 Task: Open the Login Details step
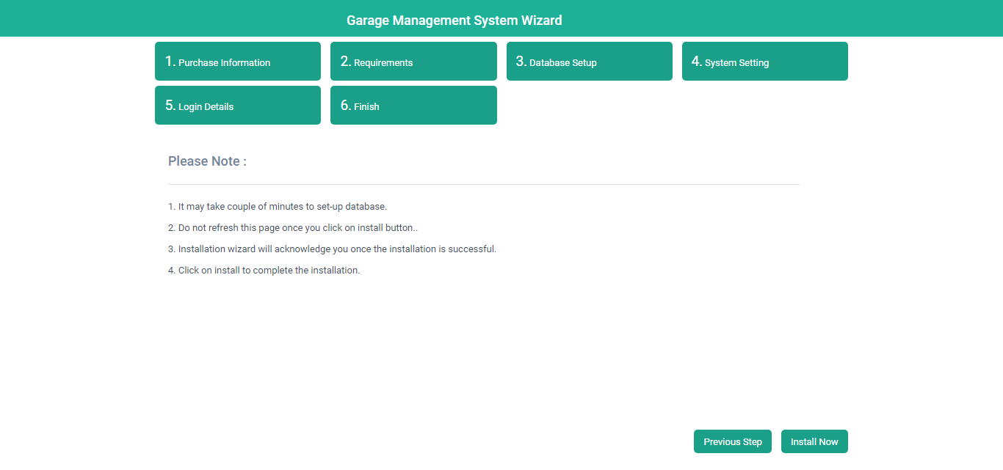point(237,106)
